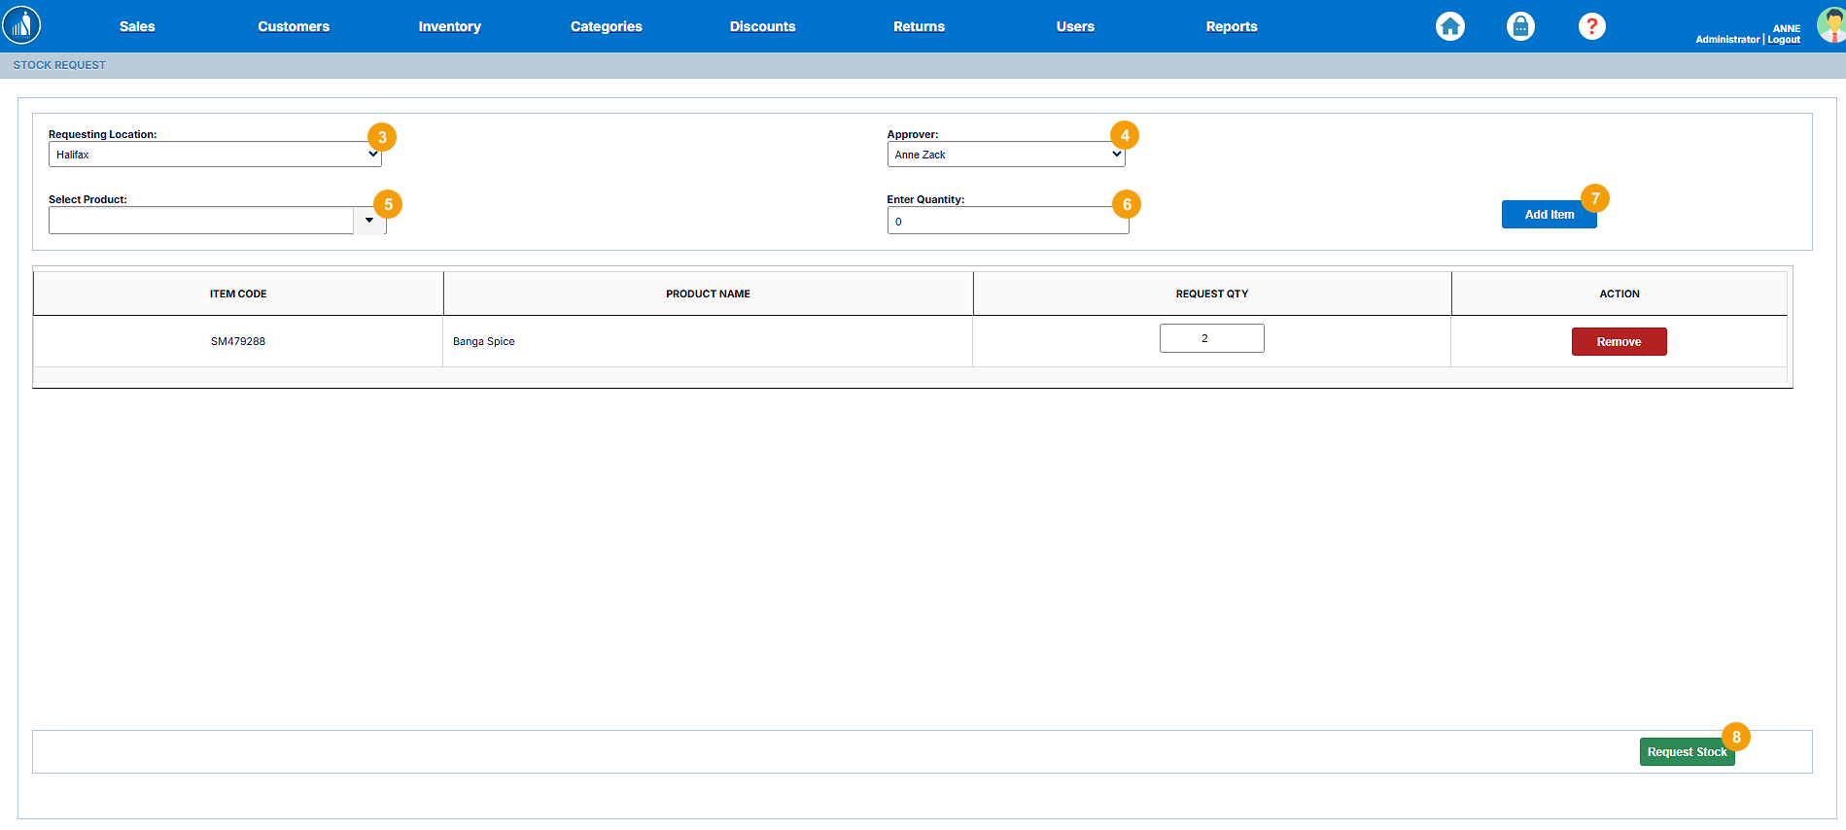The height and width of the screenshot is (830, 1846).
Task: Open the Inventory menu
Action: pos(449,26)
